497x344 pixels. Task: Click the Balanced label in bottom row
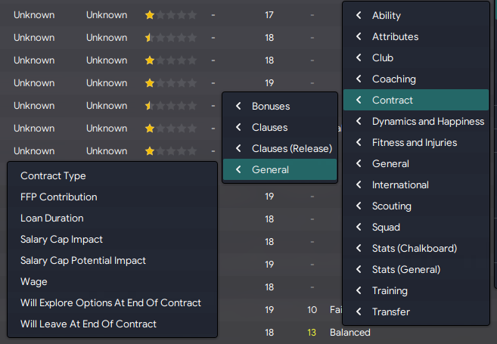click(x=350, y=332)
